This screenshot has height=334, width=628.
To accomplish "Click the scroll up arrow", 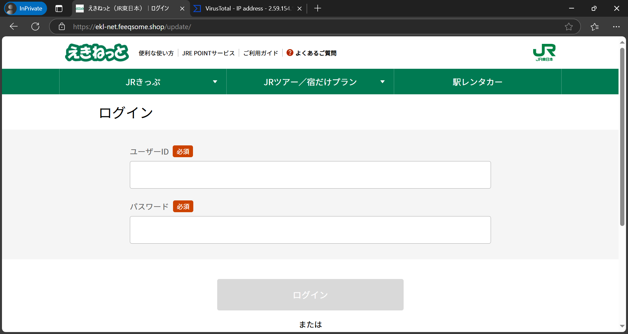I will (622, 43).
